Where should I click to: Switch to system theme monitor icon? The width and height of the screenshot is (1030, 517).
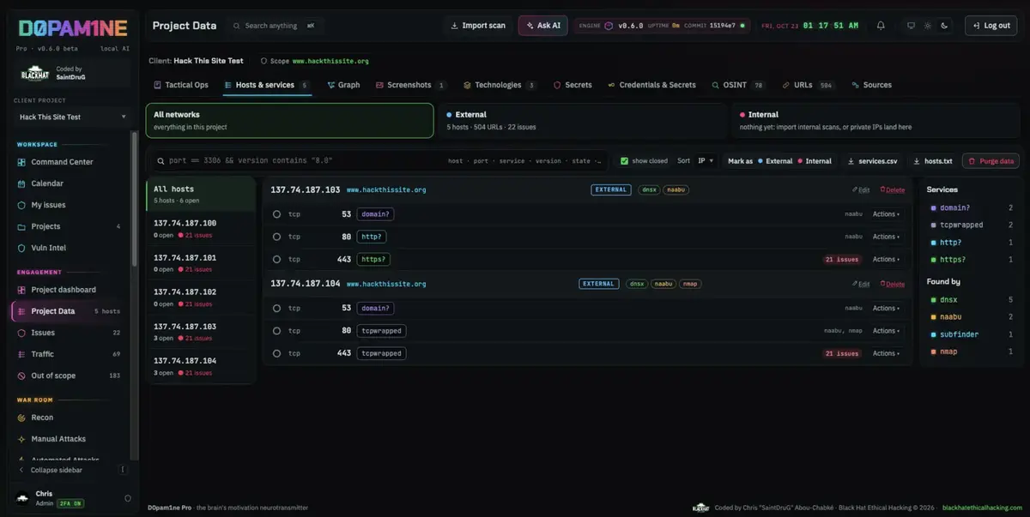point(912,26)
